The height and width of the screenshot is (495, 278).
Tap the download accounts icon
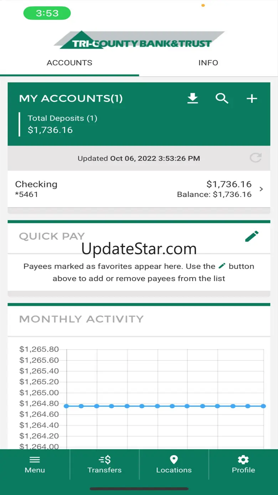point(192,98)
